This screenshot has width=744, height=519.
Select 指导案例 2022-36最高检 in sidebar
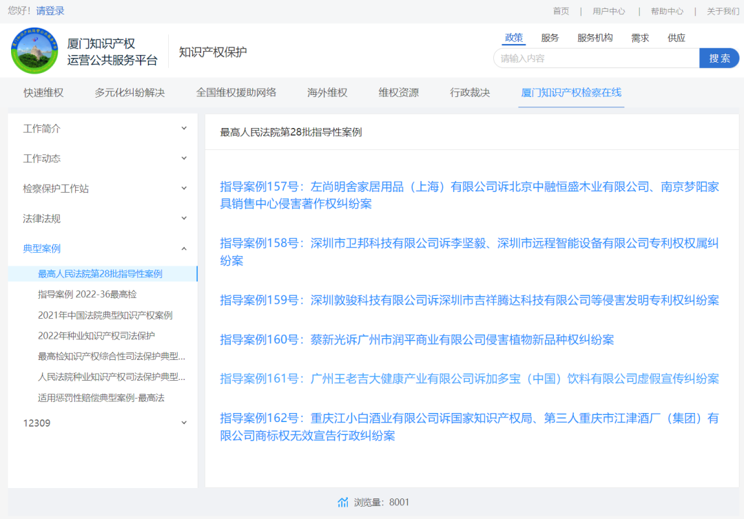coord(87,295)
